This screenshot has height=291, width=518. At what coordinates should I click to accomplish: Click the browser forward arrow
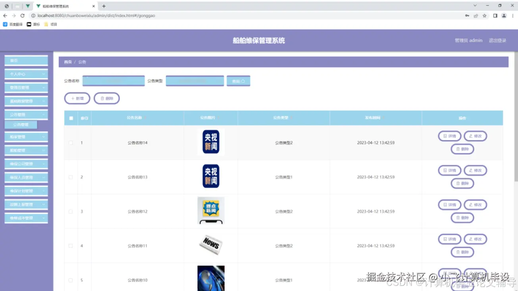point(14,15)
